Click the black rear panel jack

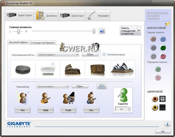[153, 48]
